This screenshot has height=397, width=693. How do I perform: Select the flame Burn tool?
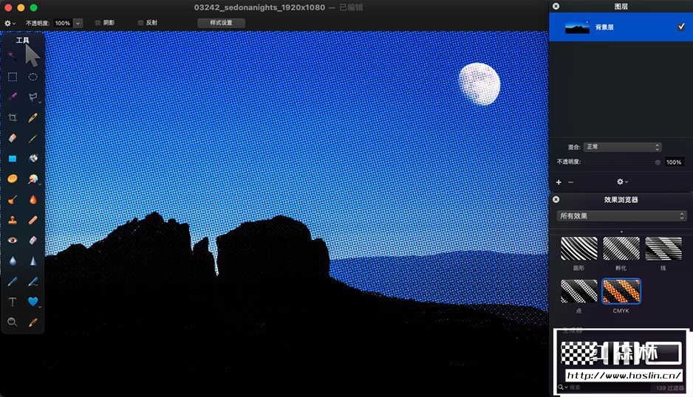tap(33, 199)
